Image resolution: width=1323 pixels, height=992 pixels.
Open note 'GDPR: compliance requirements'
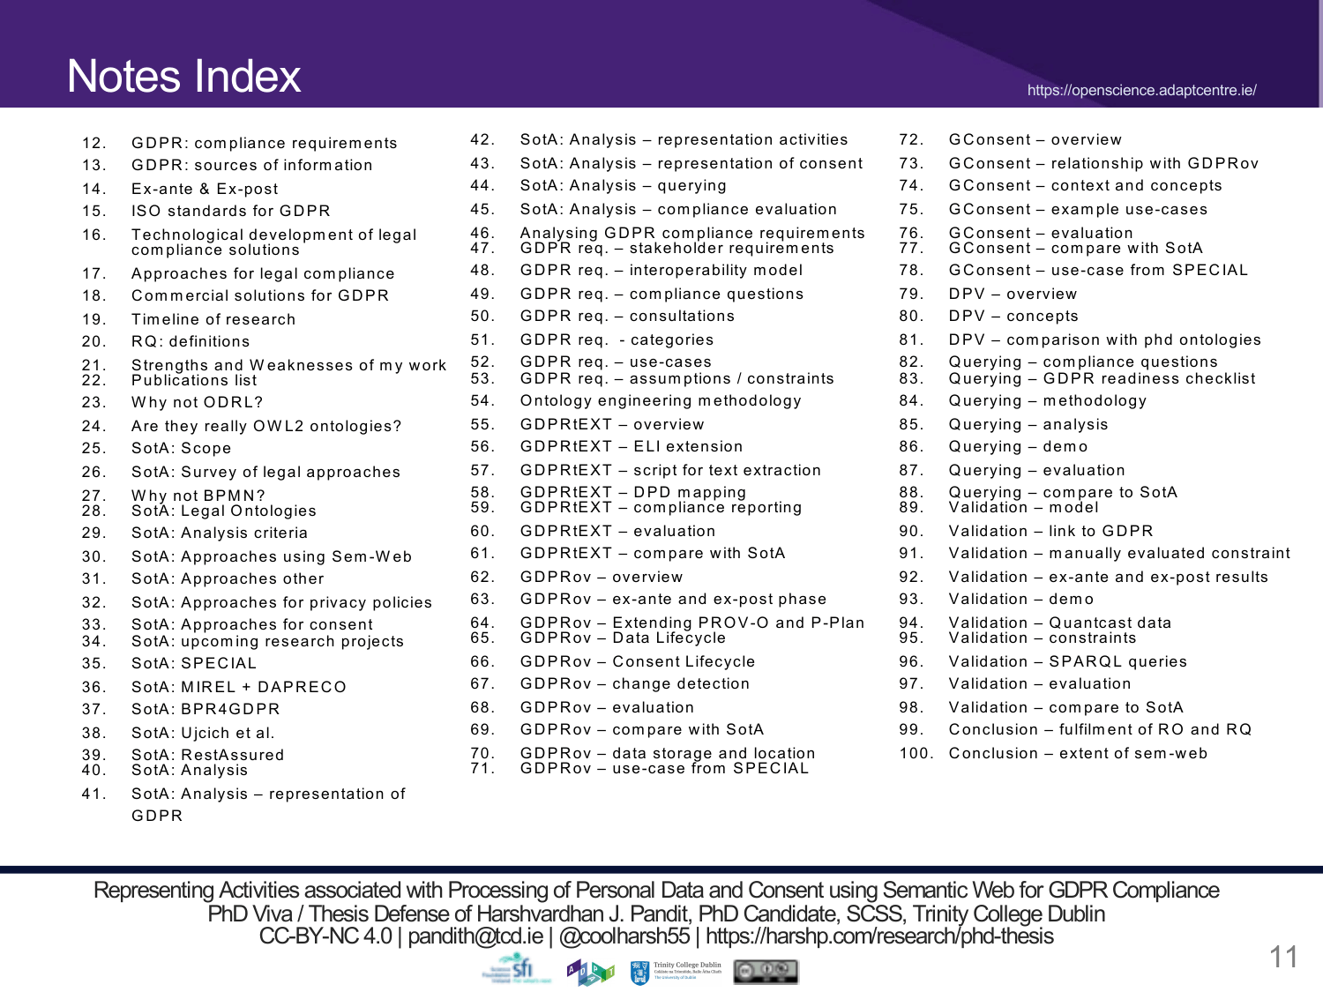point(265,143)
